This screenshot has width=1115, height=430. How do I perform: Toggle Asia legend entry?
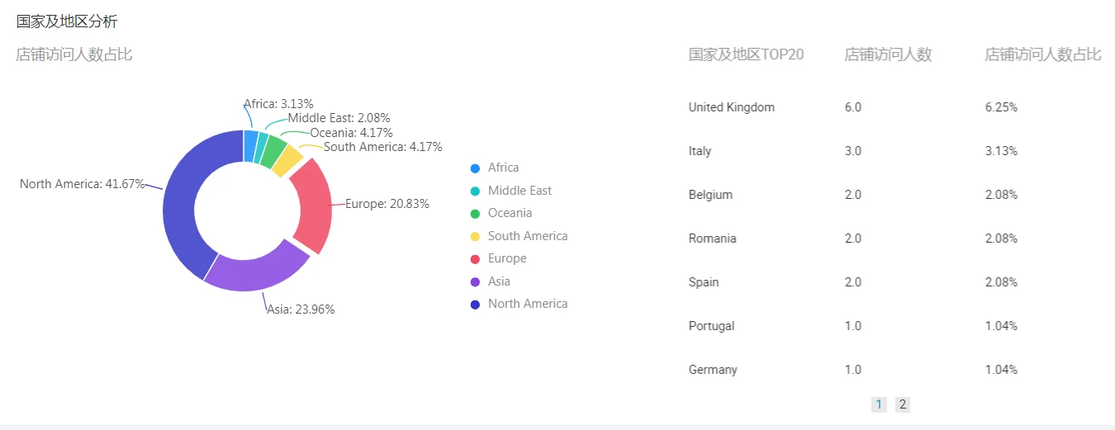coord(499,281)
